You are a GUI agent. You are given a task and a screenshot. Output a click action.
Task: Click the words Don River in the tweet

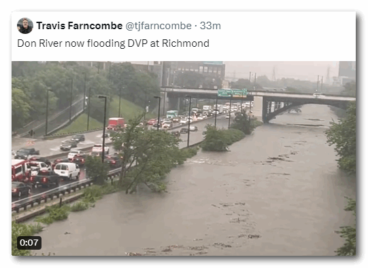tap(40, 43)
